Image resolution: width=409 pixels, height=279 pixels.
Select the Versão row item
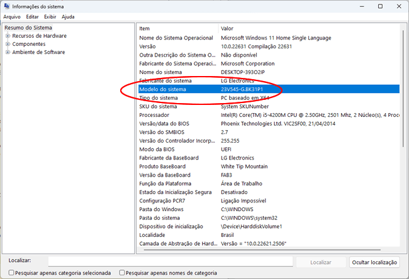(269, 46)
